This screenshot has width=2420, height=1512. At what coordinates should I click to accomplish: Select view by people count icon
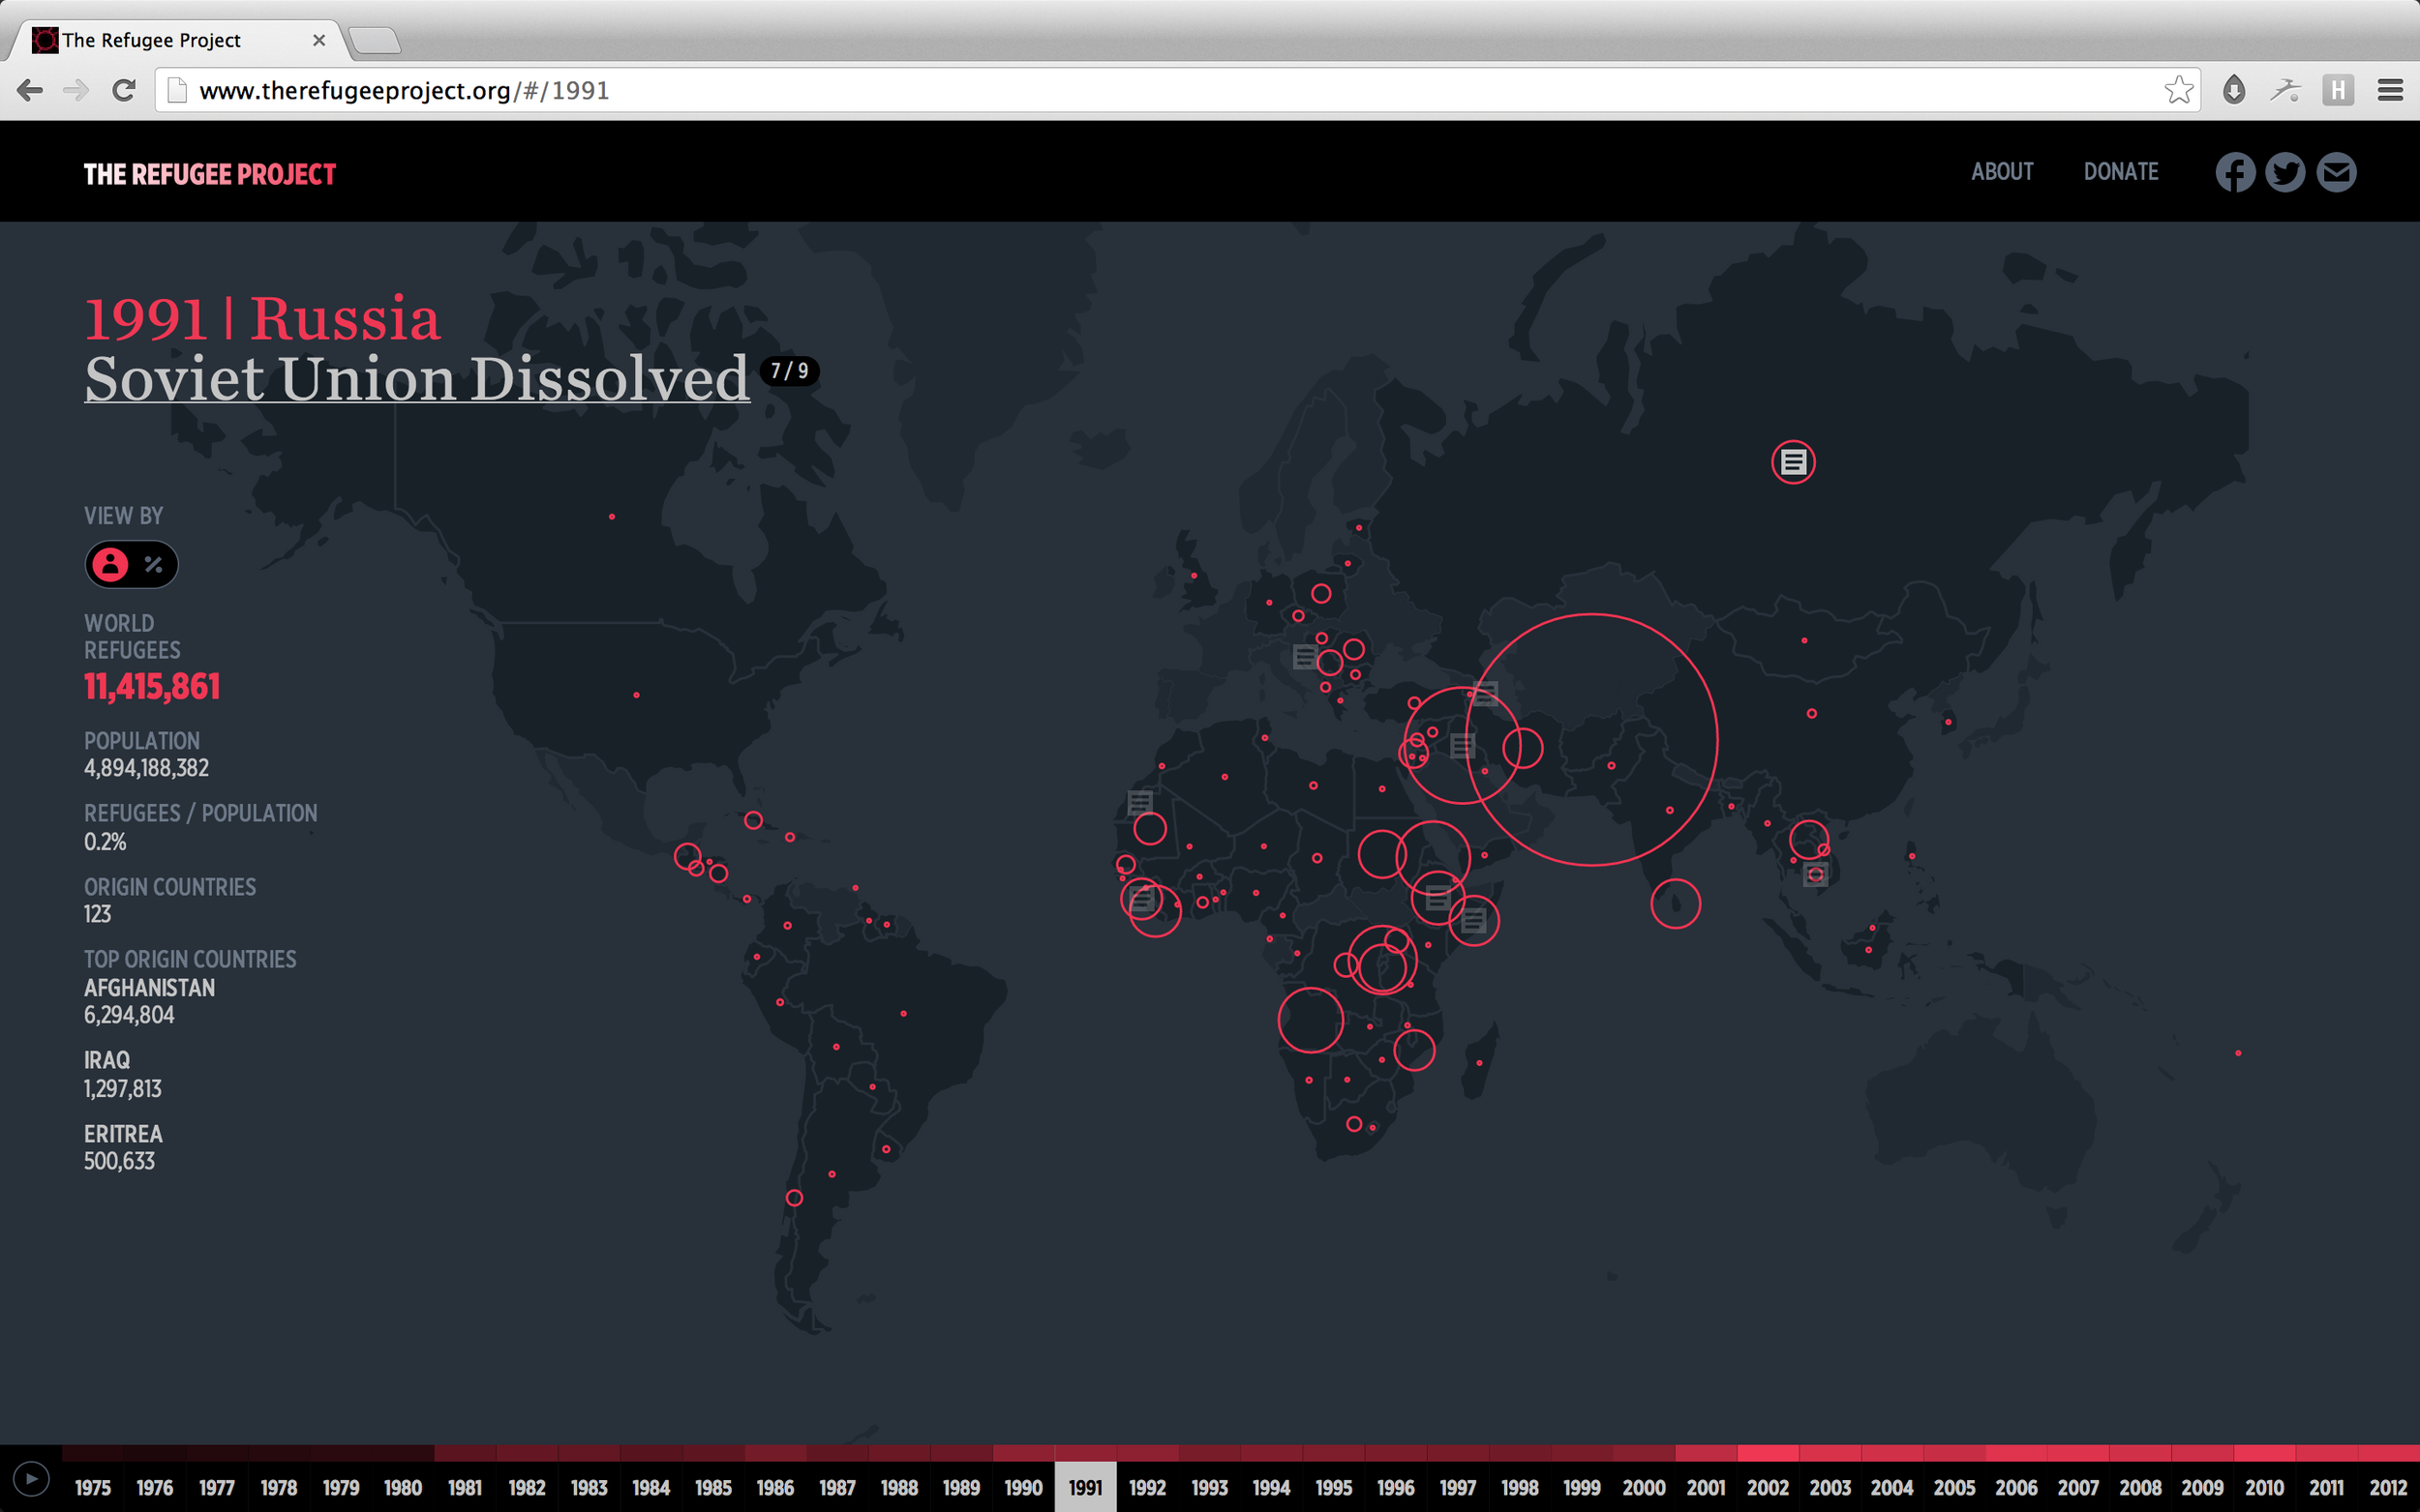110,565
